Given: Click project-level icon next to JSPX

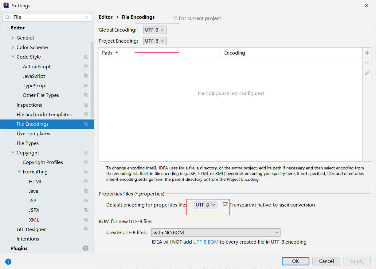Looking at the screenshot, I should 86,210.
